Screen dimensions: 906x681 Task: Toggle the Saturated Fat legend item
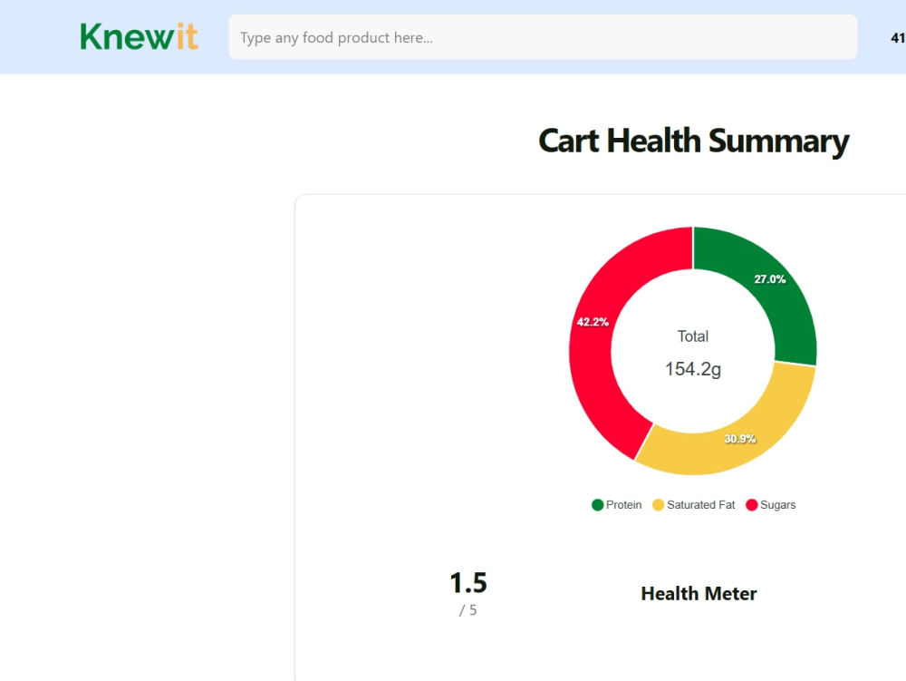(693, 505)
